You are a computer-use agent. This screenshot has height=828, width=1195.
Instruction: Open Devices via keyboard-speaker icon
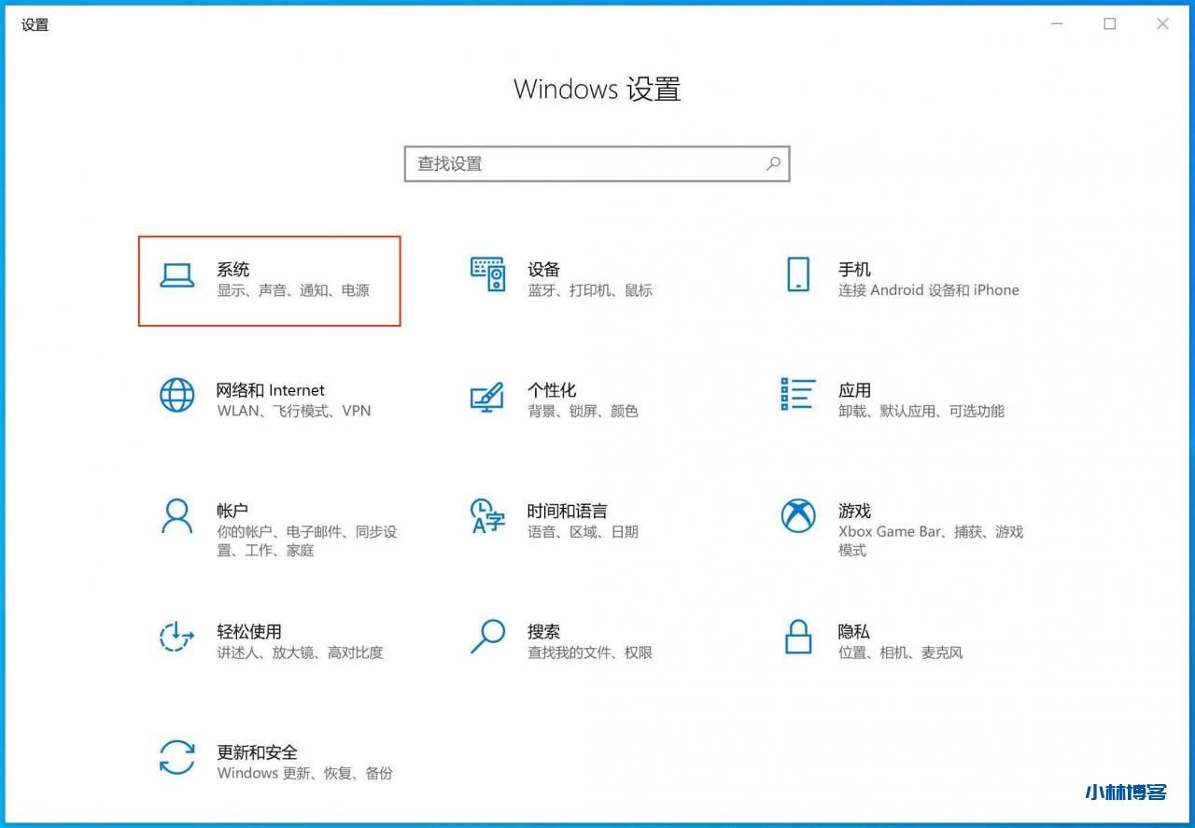coord(487,275)
